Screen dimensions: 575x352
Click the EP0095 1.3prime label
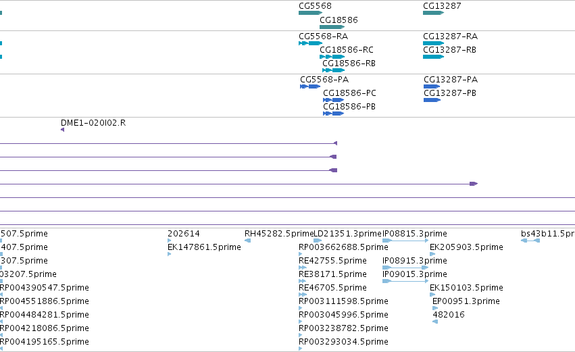click(x=466, y=301)
